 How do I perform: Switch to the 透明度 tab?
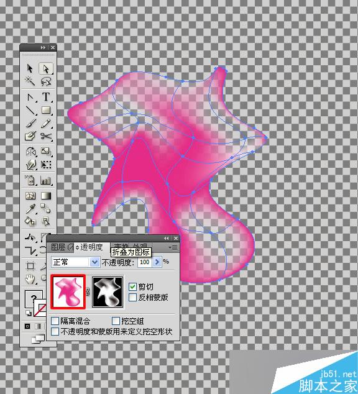point(91,247)
